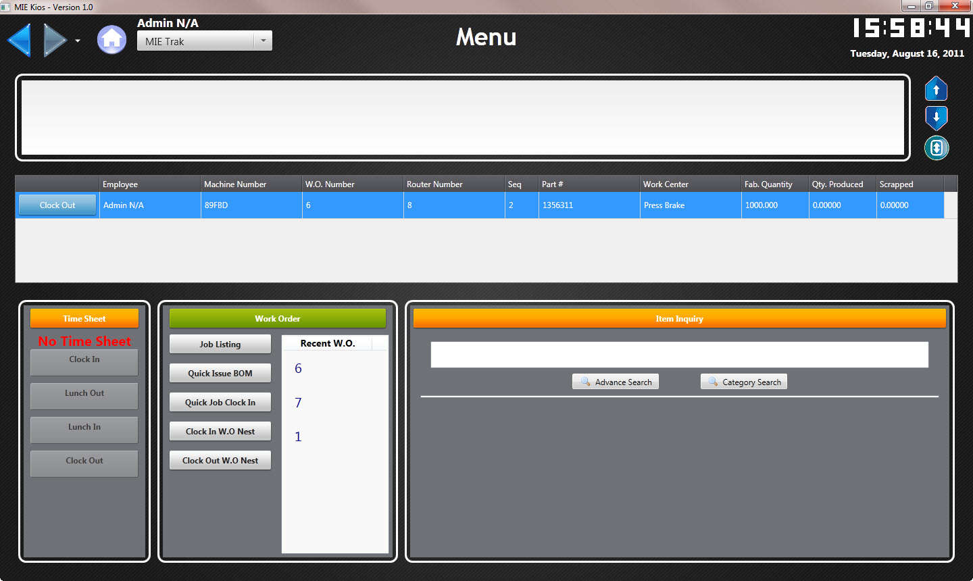The height and width of the screenshot is (581, 973).
Task: Click the Fab. Quantity column header
Action: 775,184
